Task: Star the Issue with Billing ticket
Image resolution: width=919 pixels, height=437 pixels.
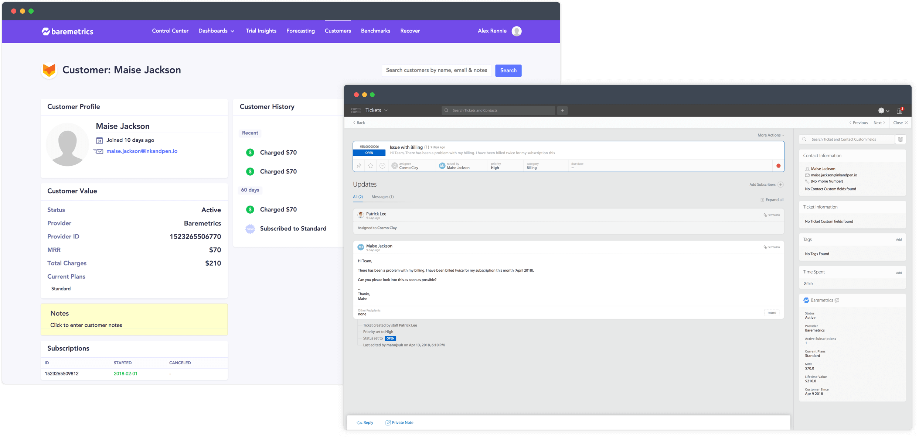Action: pos(371,166)
